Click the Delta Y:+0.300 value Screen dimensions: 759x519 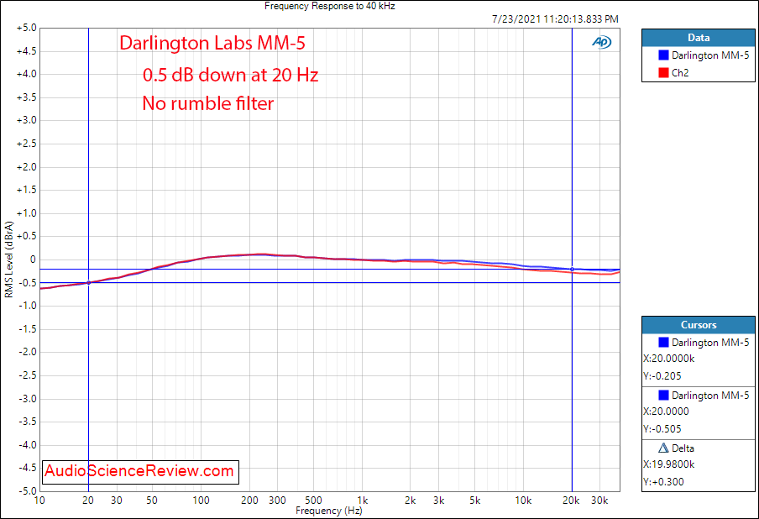tap(663, 482)
